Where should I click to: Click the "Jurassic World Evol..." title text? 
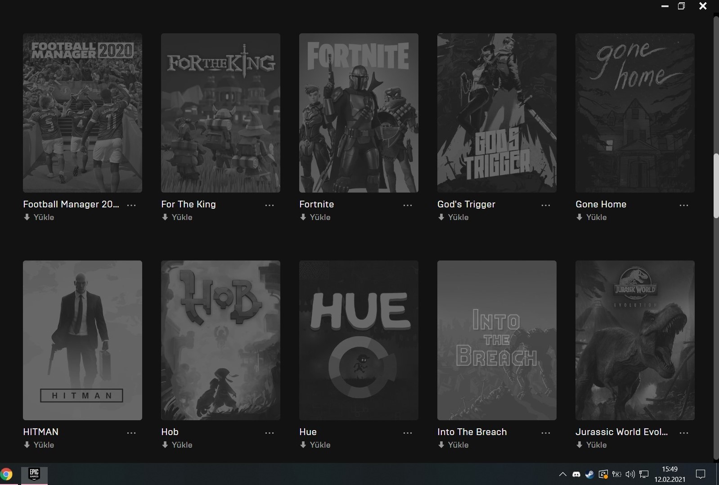pyautogui.click(x=621, y=432)
